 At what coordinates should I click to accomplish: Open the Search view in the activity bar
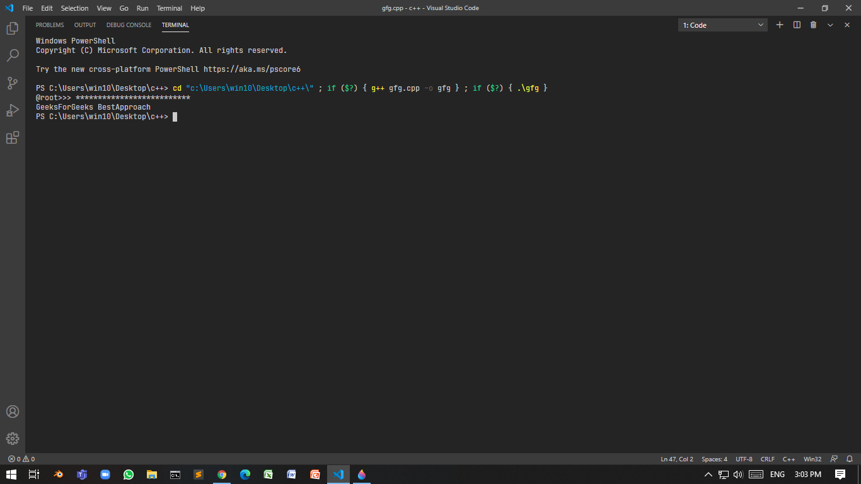click(x=13, y=55)
